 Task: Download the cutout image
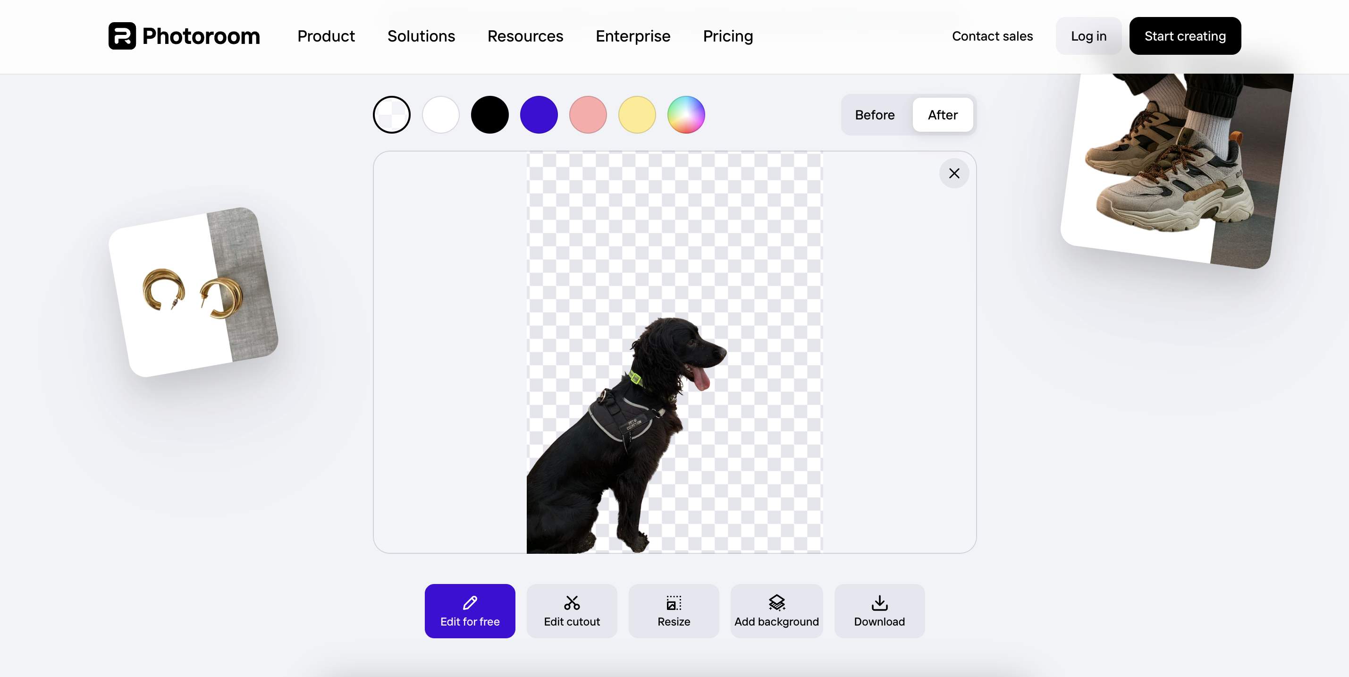[x=879, y=610]
